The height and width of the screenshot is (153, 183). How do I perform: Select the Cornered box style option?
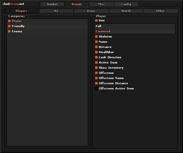(x=103, y=31)
